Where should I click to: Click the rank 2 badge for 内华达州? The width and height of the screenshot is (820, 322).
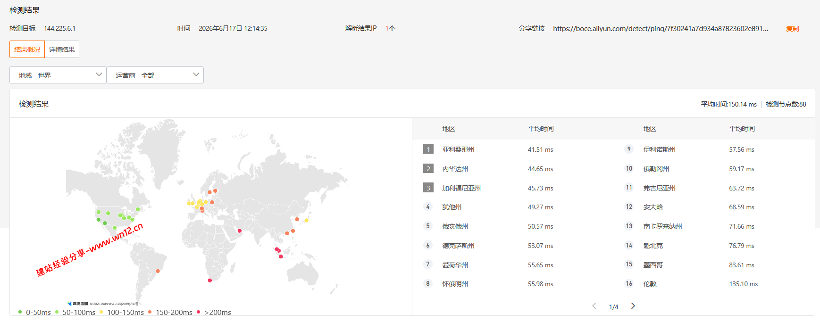click(428, 169)
